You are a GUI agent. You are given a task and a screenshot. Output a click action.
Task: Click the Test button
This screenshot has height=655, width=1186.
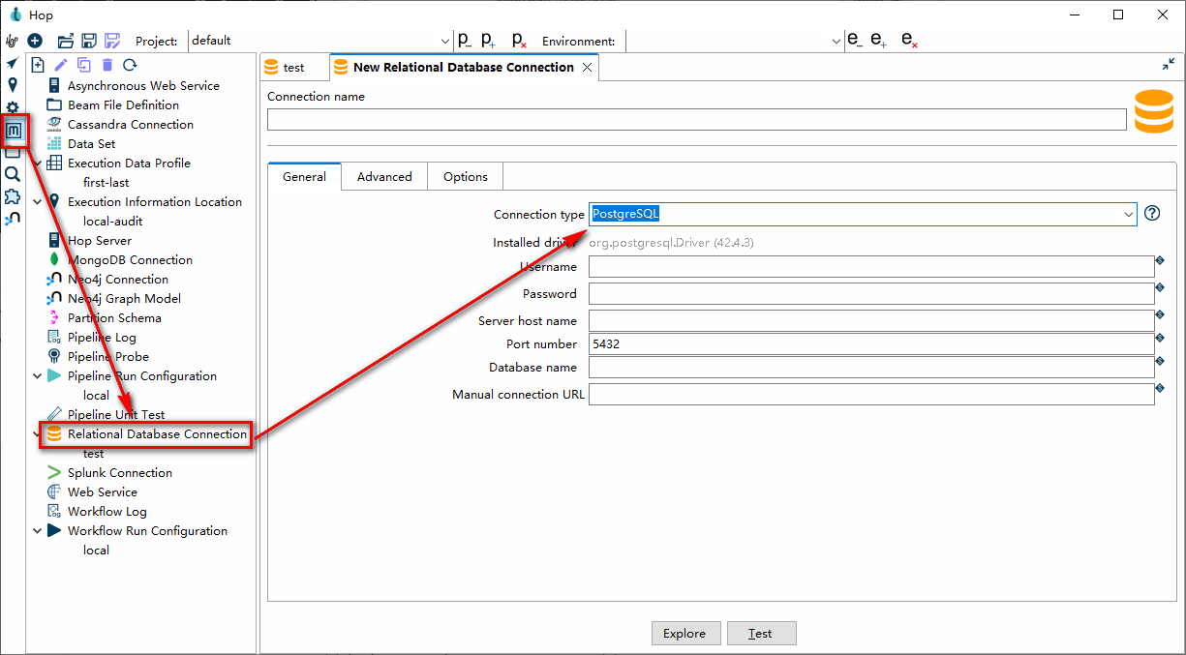point(760,634)
